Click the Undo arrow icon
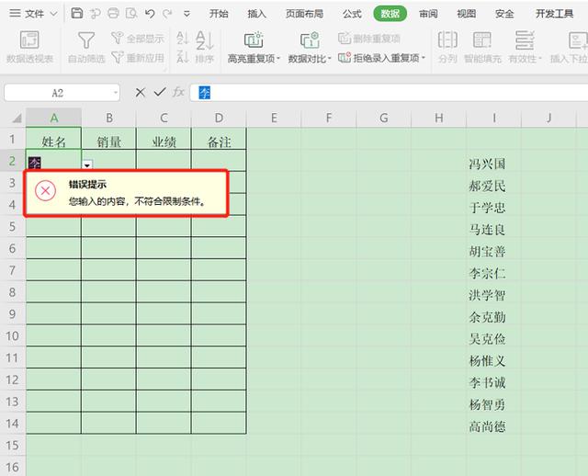This screenshot has width=588, height=476. 150,14
